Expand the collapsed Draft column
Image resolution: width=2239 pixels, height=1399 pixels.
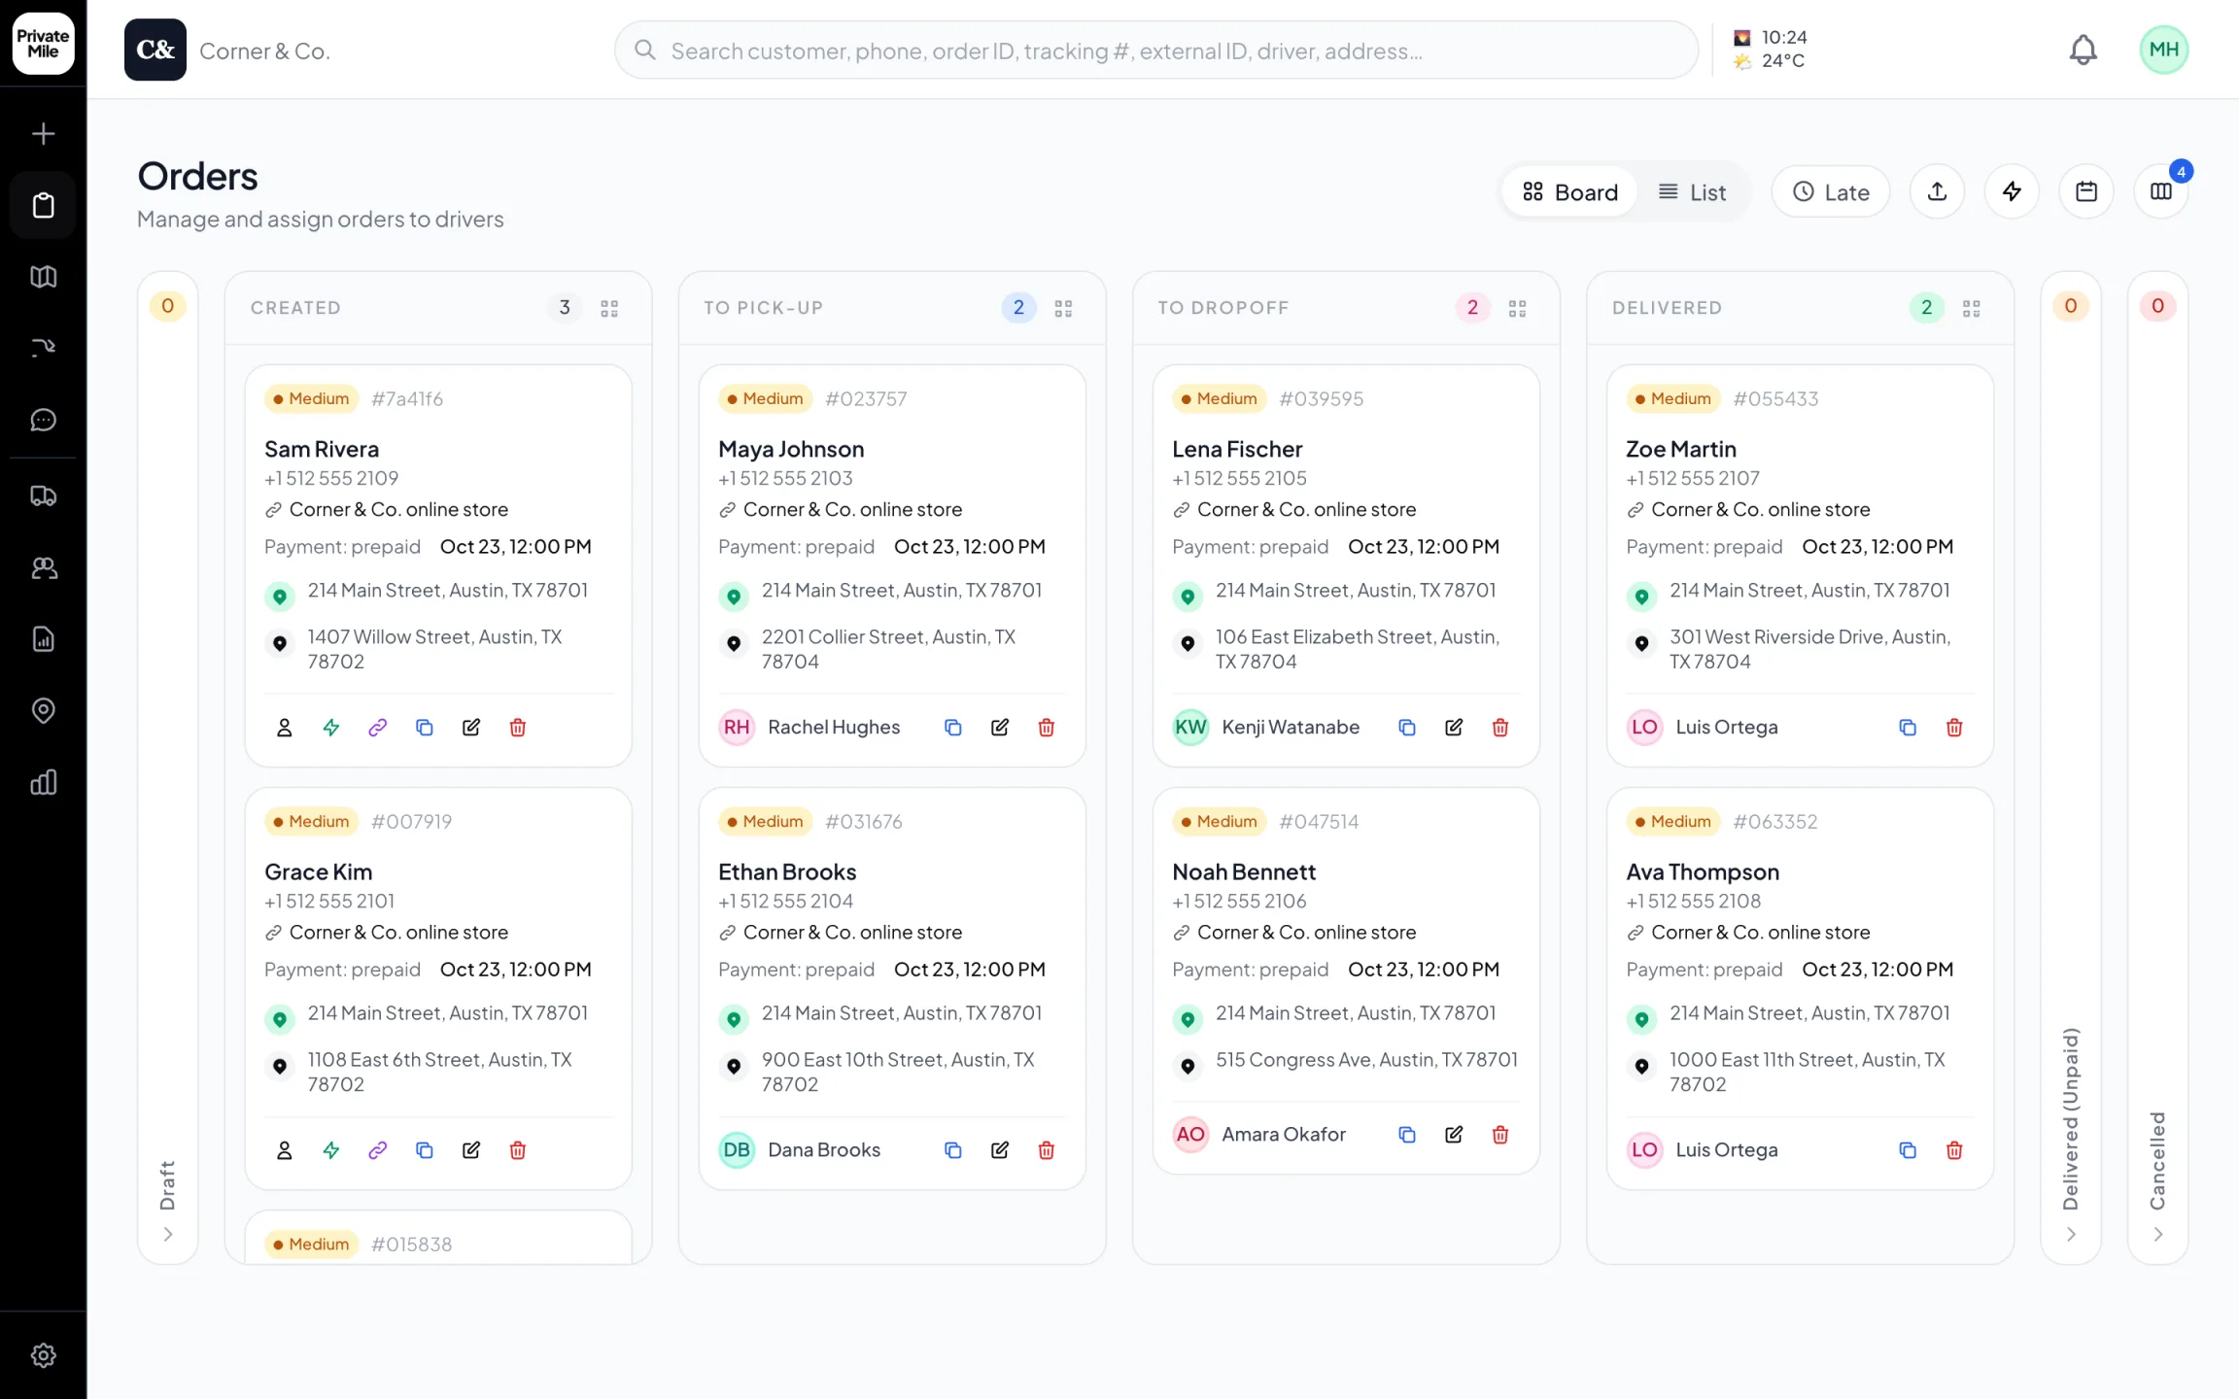click(x=167, y=1234)
